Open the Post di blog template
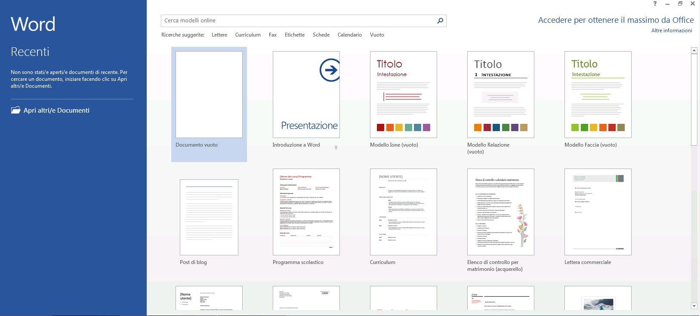 (209, 217)
